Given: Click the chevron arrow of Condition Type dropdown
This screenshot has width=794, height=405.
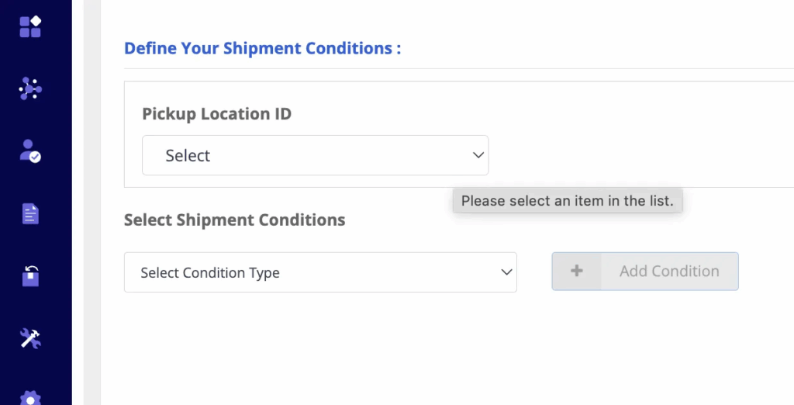Looking at the screenshot, I should [x=506, y=272].
